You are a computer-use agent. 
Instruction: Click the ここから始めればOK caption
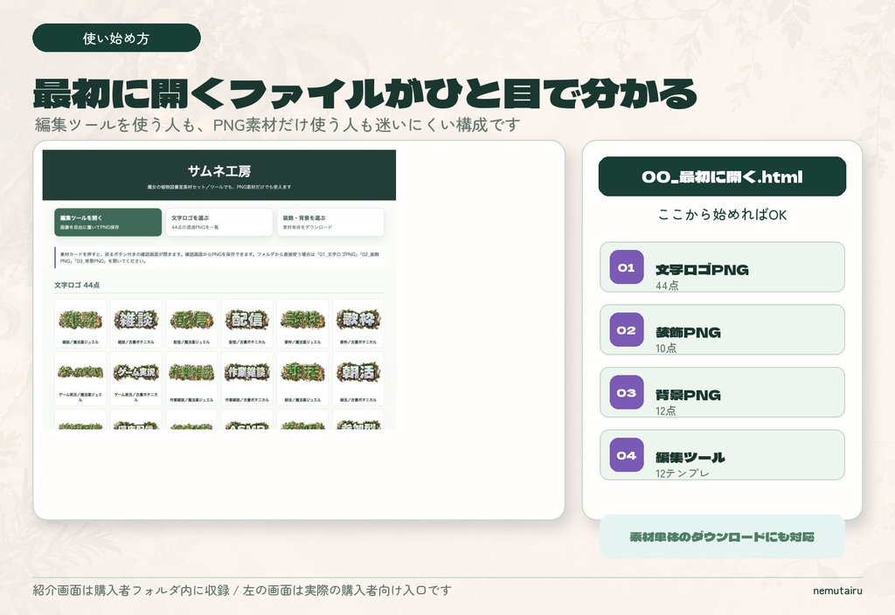[x=722, y=215]
